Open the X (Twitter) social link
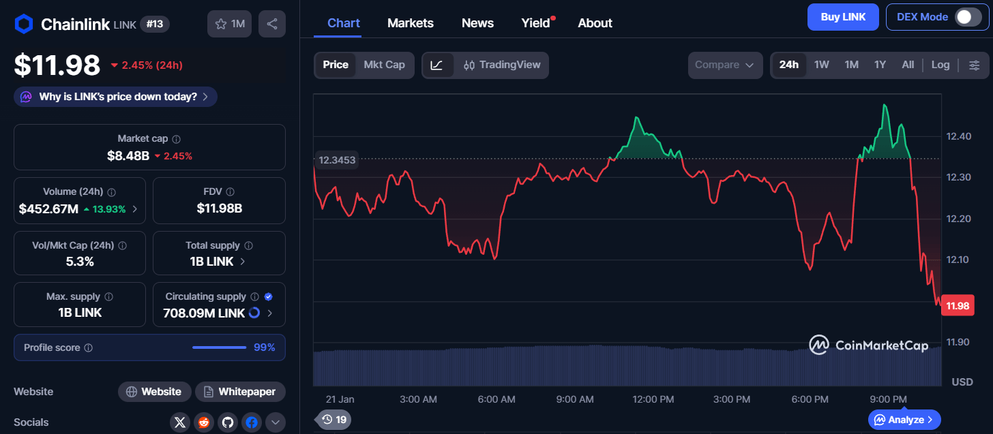The image size is (993, 434). coord(180,422)
